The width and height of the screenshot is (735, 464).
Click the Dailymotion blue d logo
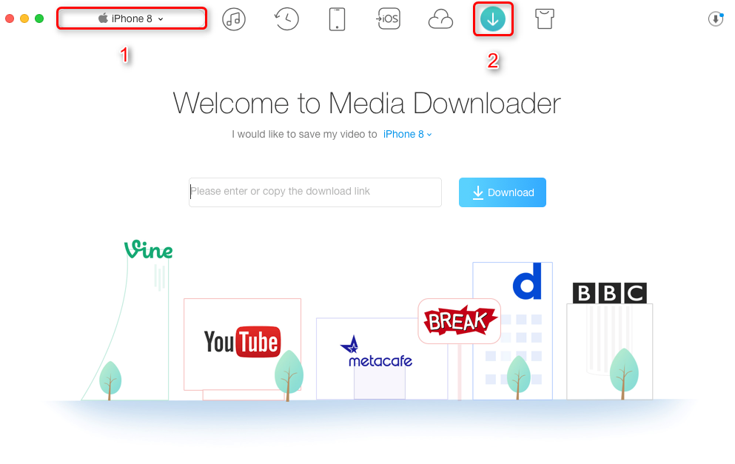527,280
